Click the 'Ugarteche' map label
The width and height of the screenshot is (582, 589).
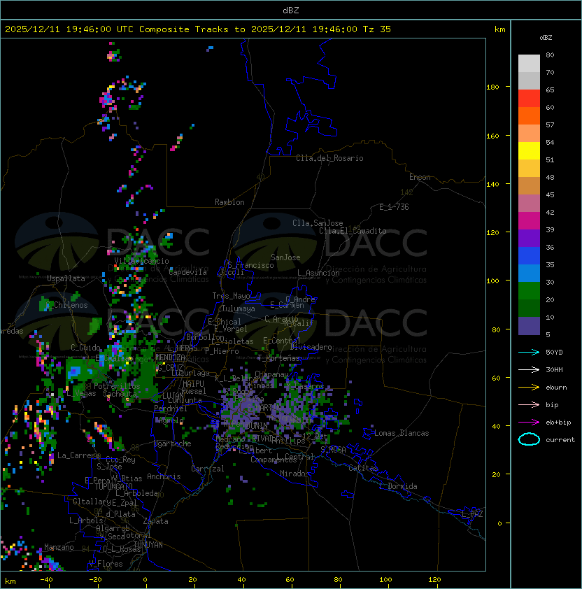[173, 443]
